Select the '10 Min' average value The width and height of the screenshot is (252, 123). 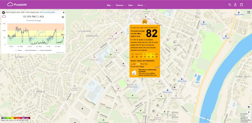[136, 55]
